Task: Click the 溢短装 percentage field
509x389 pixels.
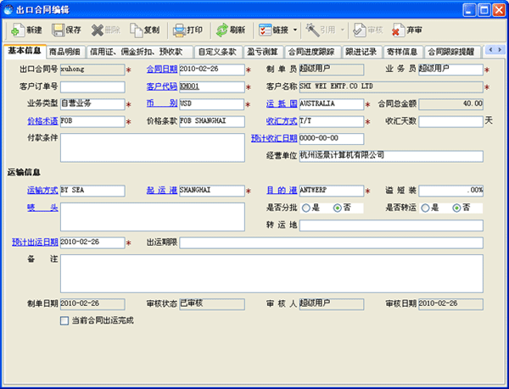Action: pos(450,191)
